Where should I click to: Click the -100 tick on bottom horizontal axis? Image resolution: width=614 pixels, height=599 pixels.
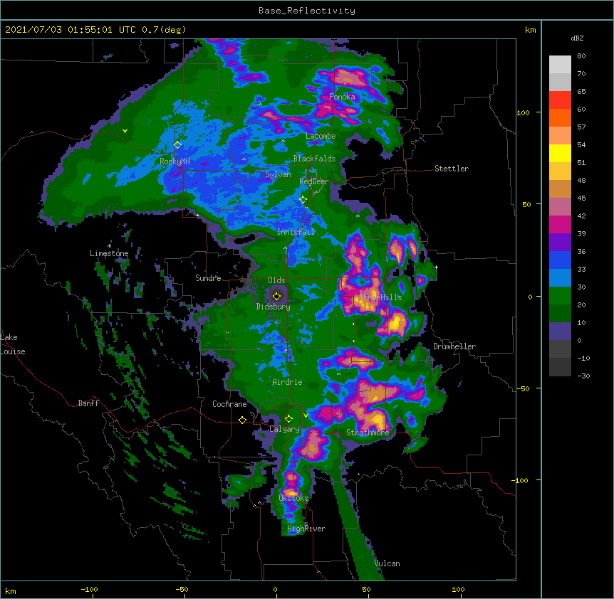(x=89, y=589)
